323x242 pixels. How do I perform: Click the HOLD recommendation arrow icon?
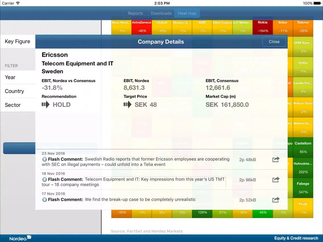tap(45, 105)
